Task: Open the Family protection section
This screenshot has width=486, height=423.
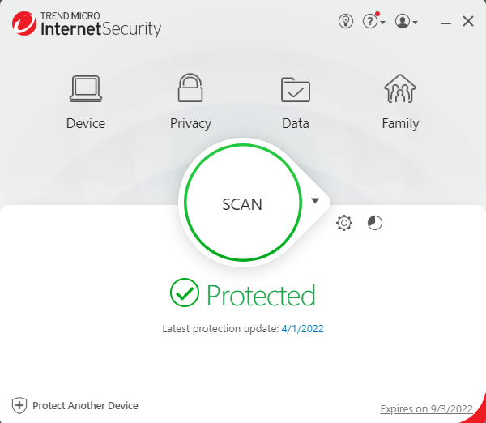Action: coord(400,101)
